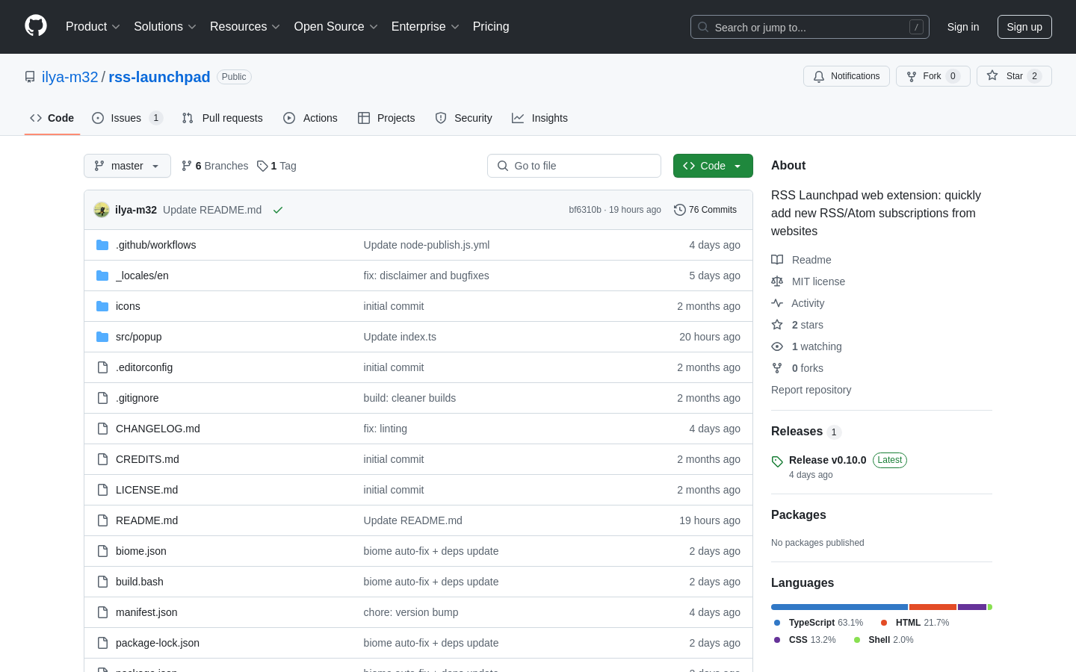
Task: Switch to the Actions tab
Action: tap(311, 118)
